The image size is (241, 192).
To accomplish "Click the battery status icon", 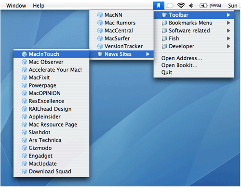I will 203,6.
